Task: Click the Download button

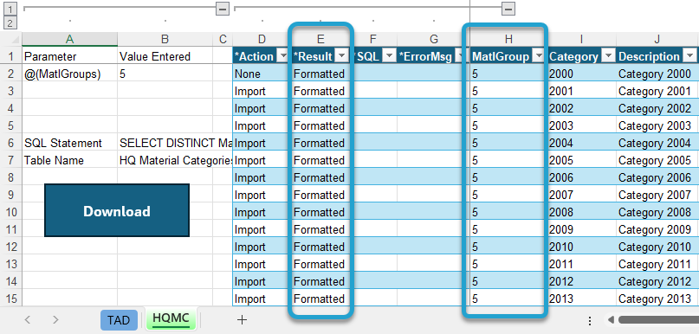Action: [x=117, y=210]
